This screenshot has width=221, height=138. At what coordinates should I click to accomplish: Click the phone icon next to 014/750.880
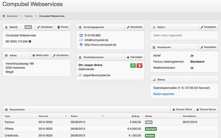coord(81,35)
